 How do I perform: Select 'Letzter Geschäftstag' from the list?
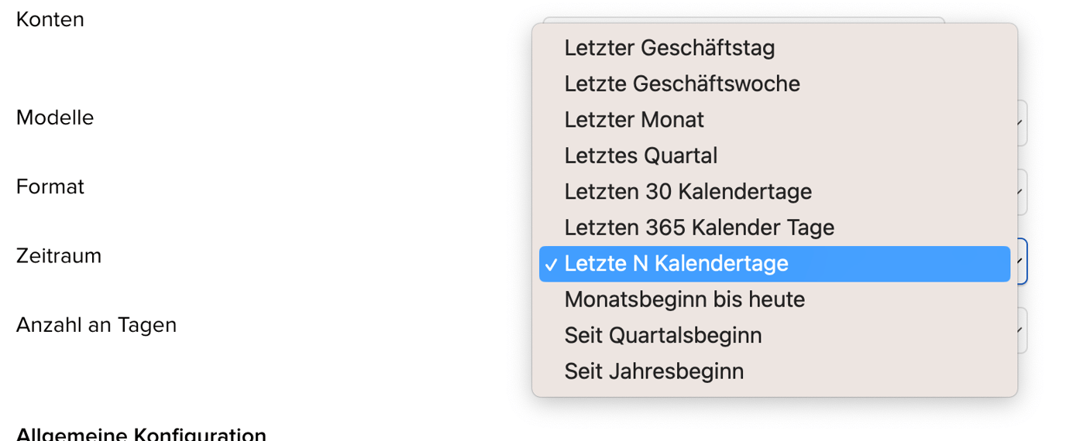pos(669,48)
